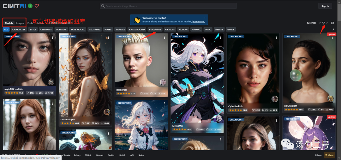Dismiss the Welcome to Civitai banner
The height and width of the screenshot is (160, 341).
pyautogui.click(x=204, y=18)
